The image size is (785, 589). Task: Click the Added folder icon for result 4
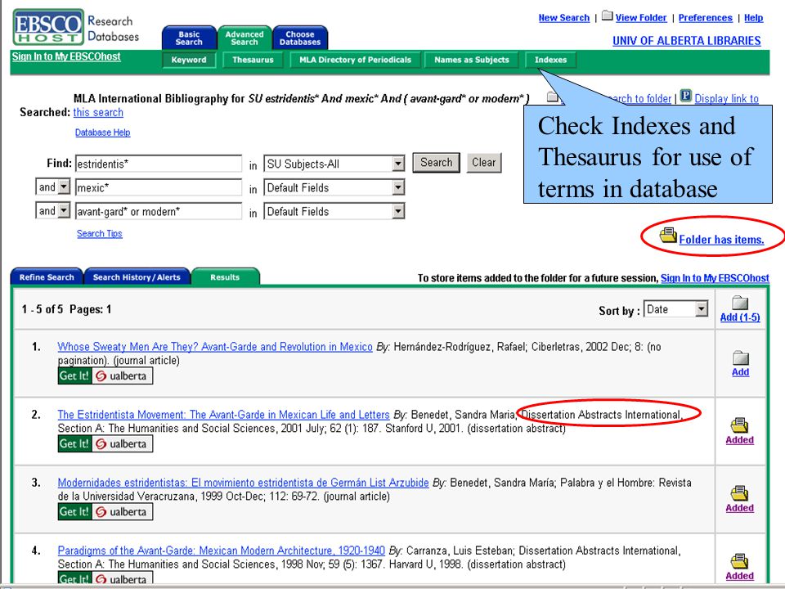pyautogui.click(x=739, y=561)
